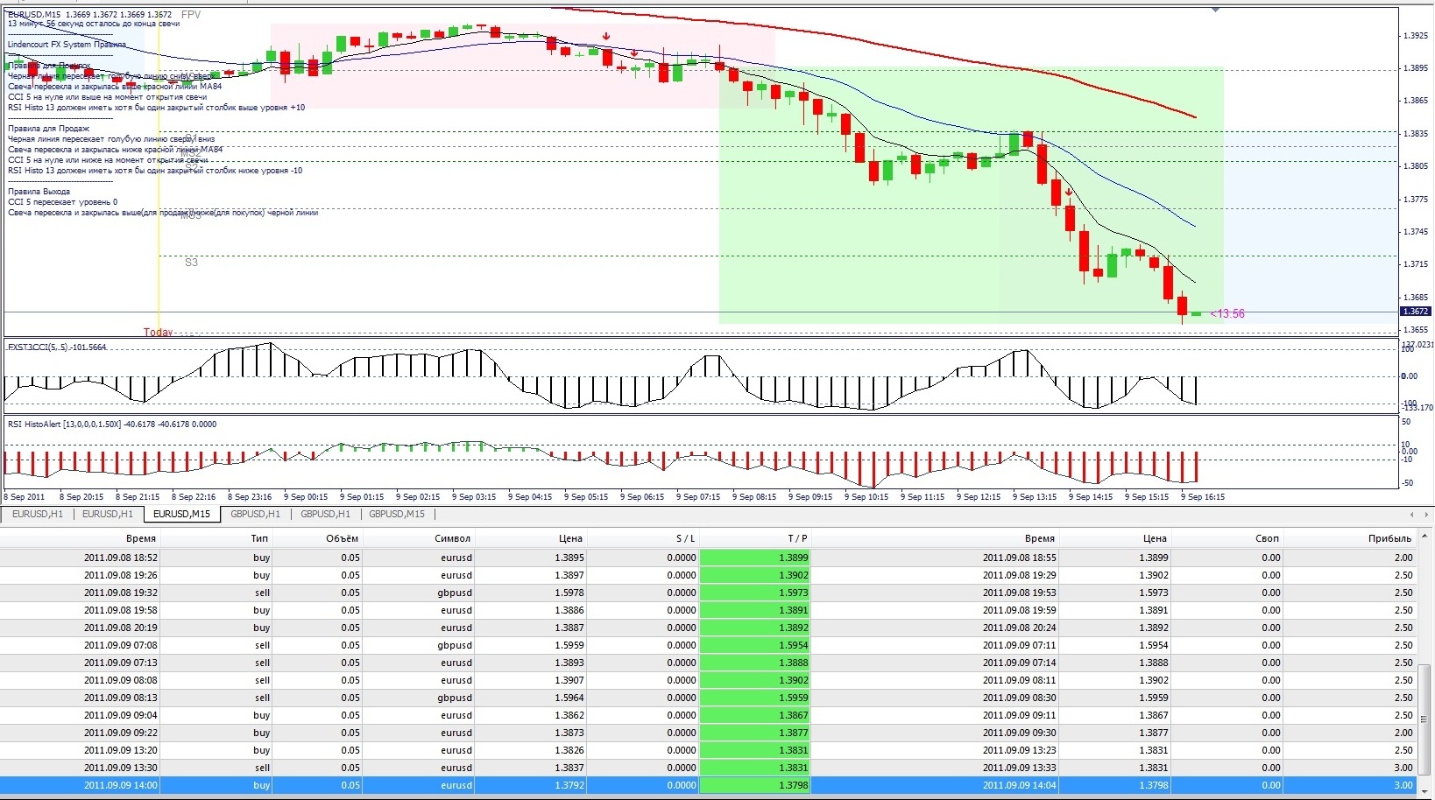
Task: Select the trade opened 2011.09.09 09:04
Action: click(708, 715)
